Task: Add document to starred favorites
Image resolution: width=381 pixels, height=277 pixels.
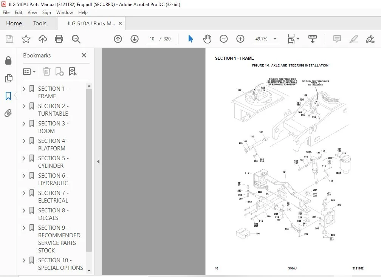Action: point(26,39)
